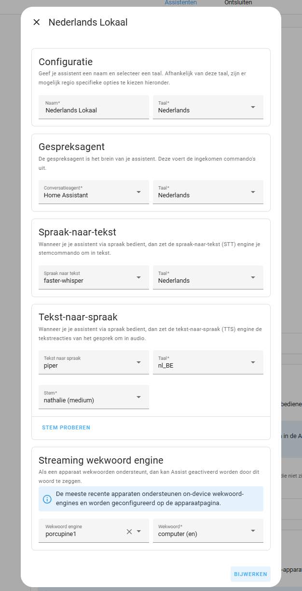Viewport: 302px width, 591px height.
Task: Open the Gespreksagent Taal dropdown
Action: pos(208,192)
